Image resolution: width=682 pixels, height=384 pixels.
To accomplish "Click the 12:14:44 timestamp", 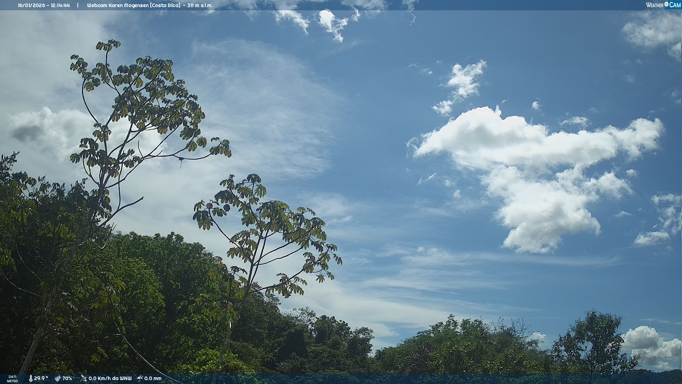I will tap(60, 5).
